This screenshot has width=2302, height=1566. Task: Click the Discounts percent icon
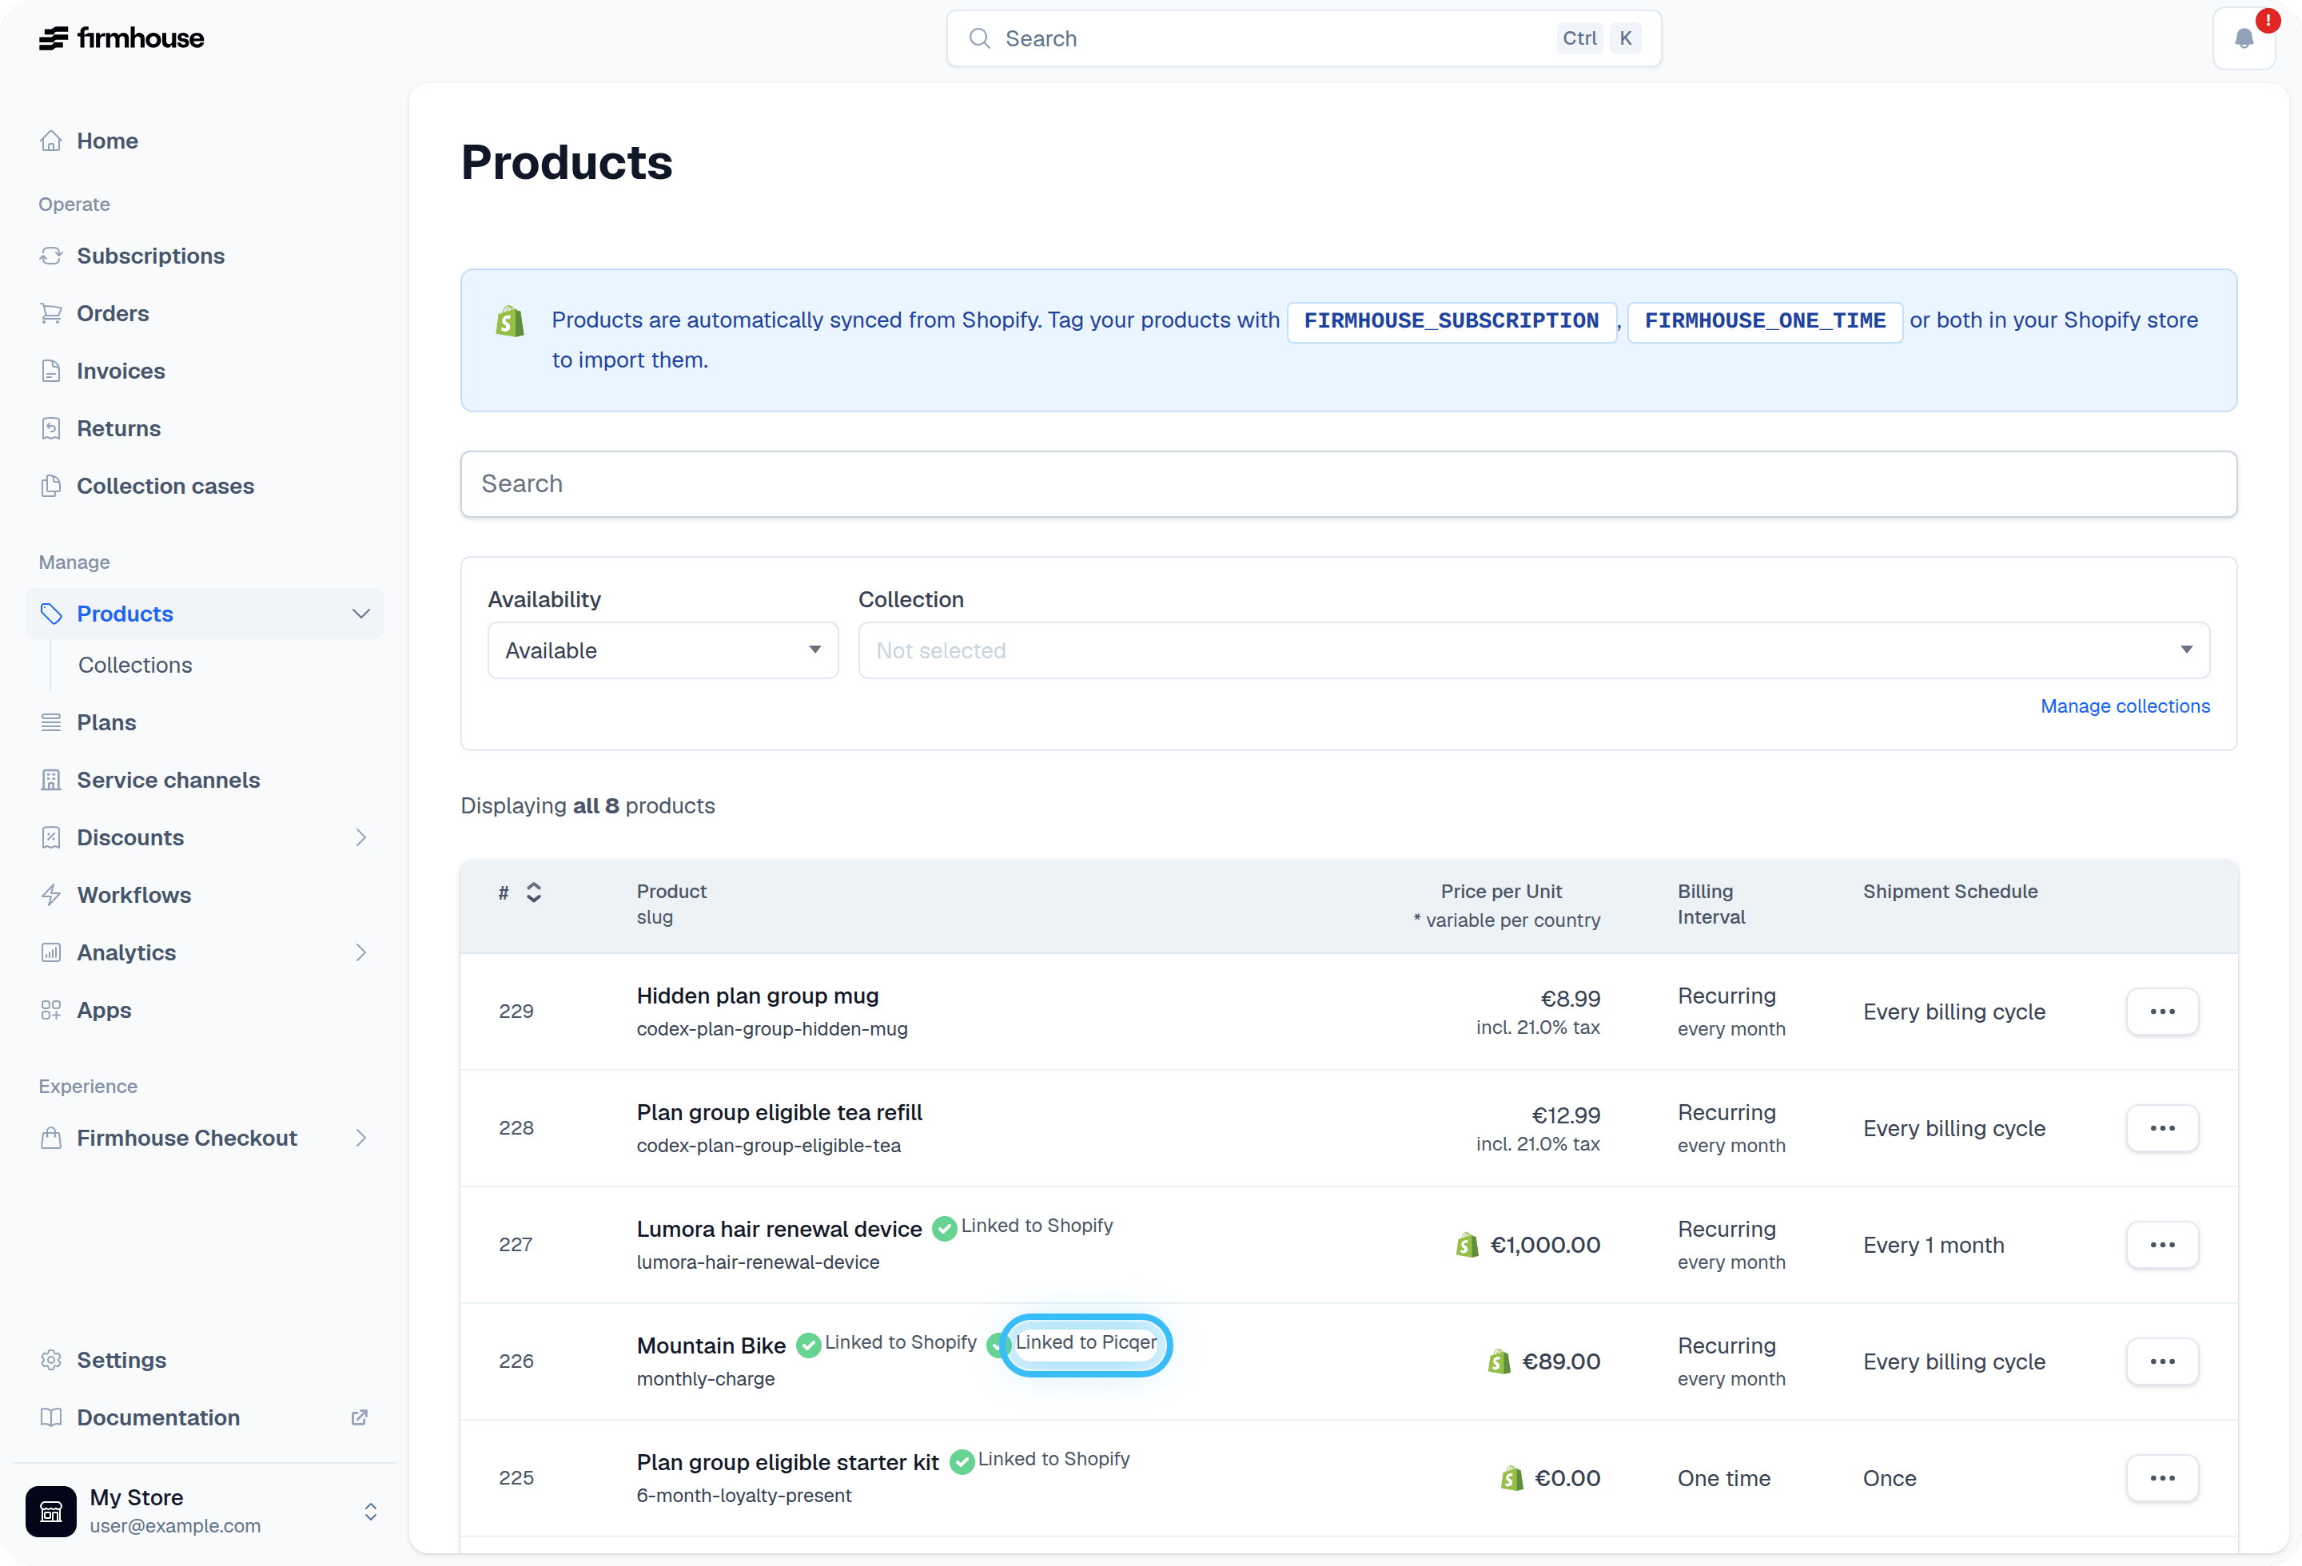click(51, 837)
